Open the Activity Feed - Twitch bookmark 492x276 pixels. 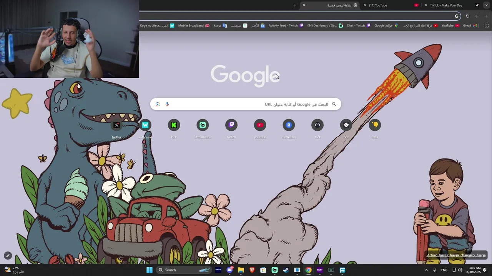click(x=286, y=26)
